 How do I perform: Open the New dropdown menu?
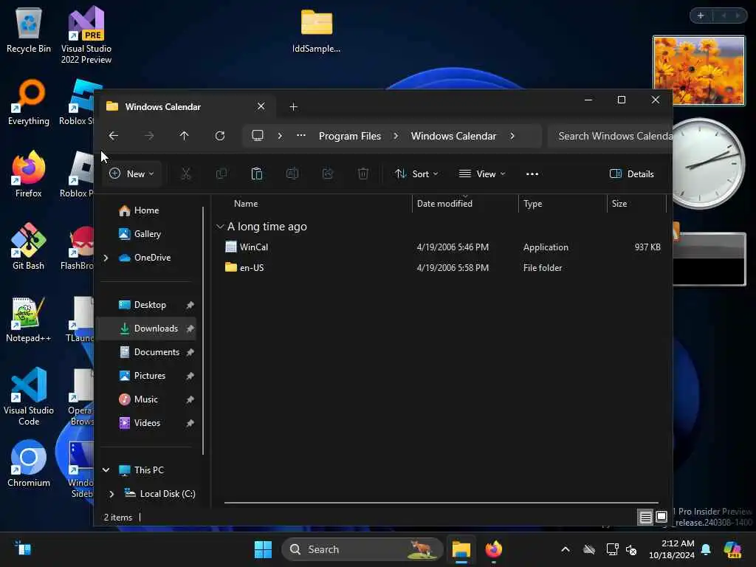click(x=131, y=174)
